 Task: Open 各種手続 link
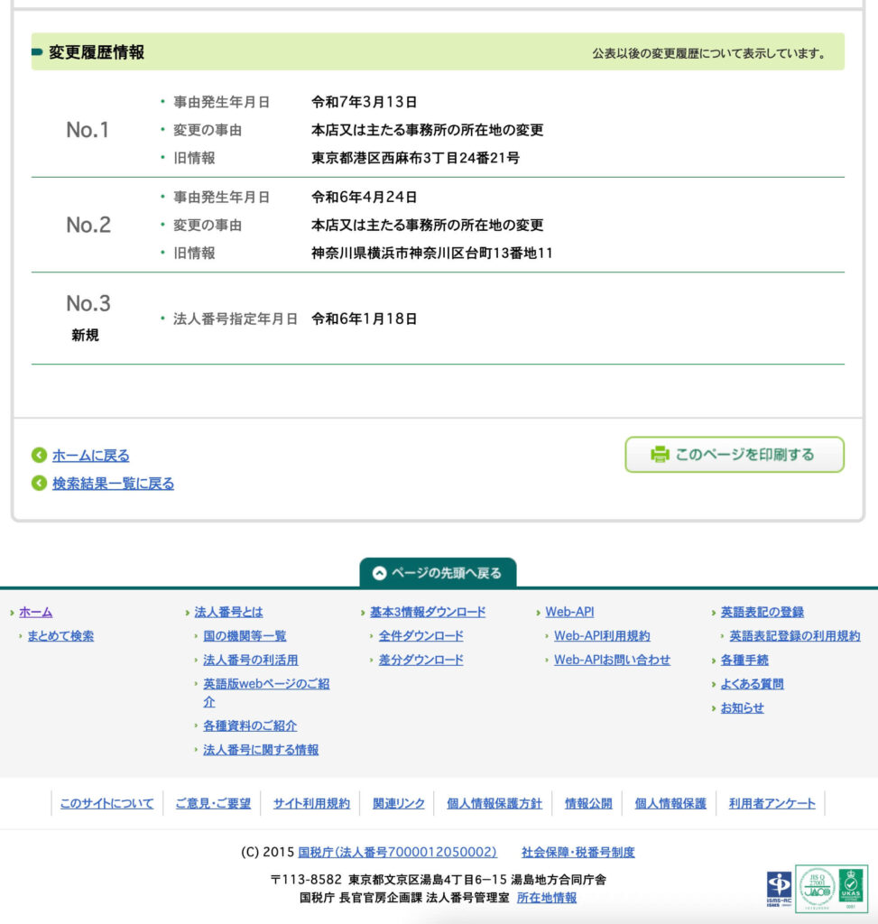pos(744,660)
